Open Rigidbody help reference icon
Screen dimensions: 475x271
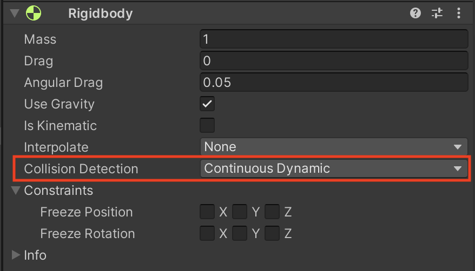[415, 13]
